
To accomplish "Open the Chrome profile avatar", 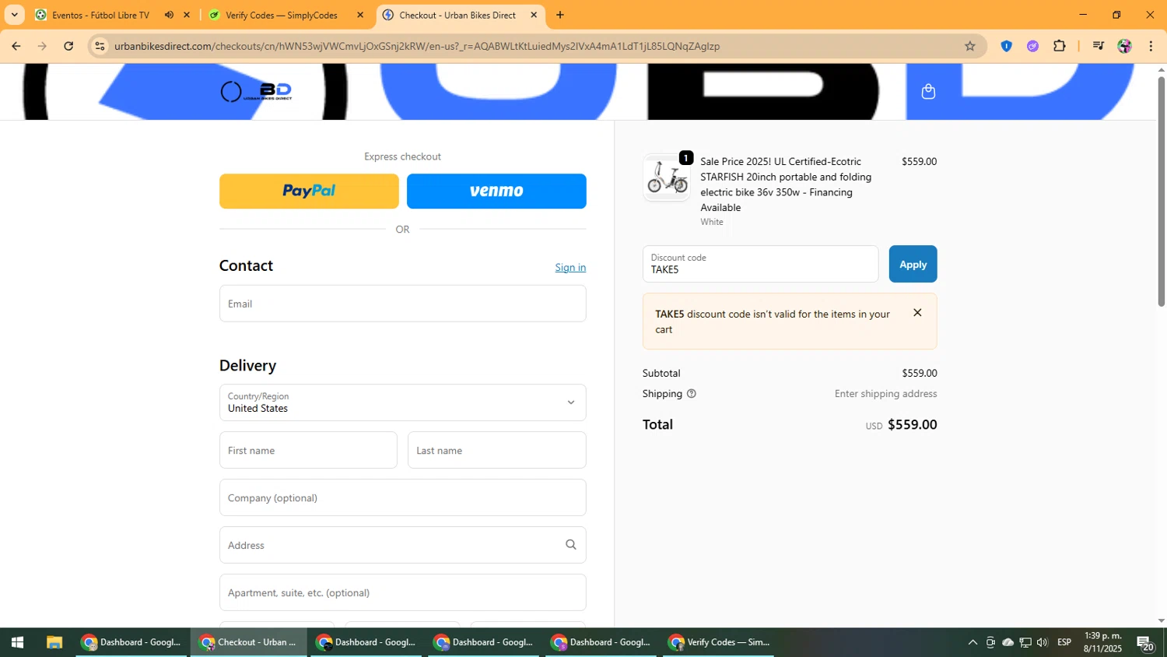I will coord(1124,46).
